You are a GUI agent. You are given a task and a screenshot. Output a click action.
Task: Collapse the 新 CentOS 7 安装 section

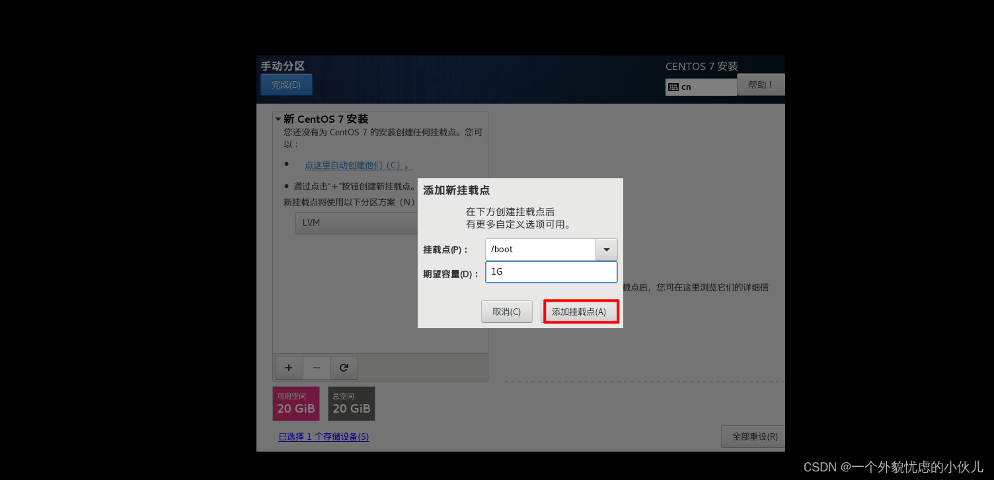[278, 119]
